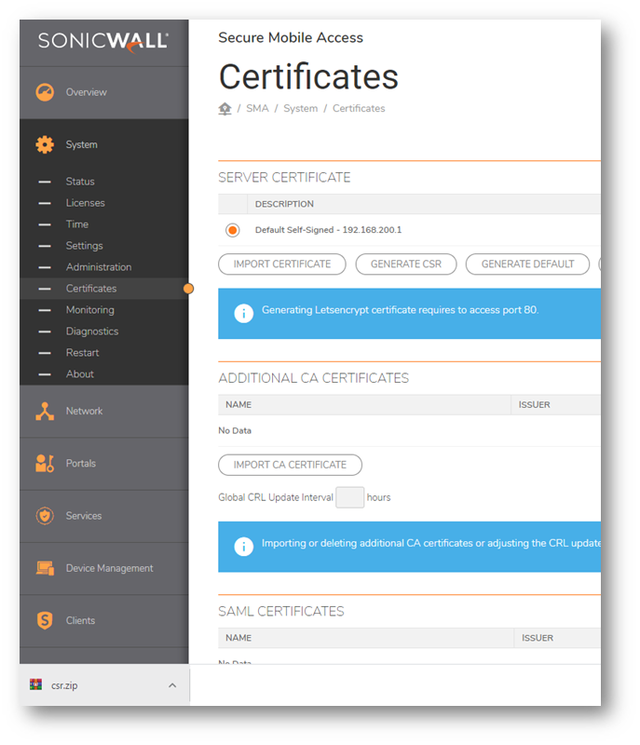Click the System gear icon
Image resolution: width=640 pixels, height=745 pixels.
tap(45, 145)
